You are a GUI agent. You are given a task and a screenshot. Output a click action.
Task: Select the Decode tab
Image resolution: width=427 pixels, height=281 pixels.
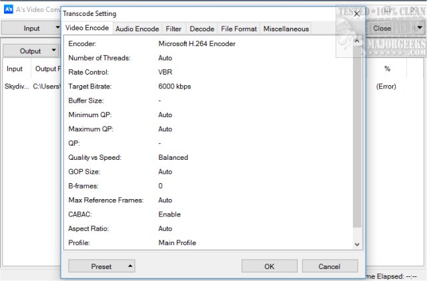pos(201,29)
